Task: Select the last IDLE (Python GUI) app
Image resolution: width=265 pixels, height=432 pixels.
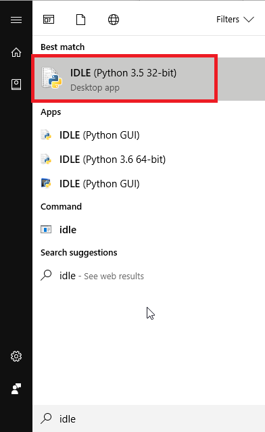Action: click(149, 184)
